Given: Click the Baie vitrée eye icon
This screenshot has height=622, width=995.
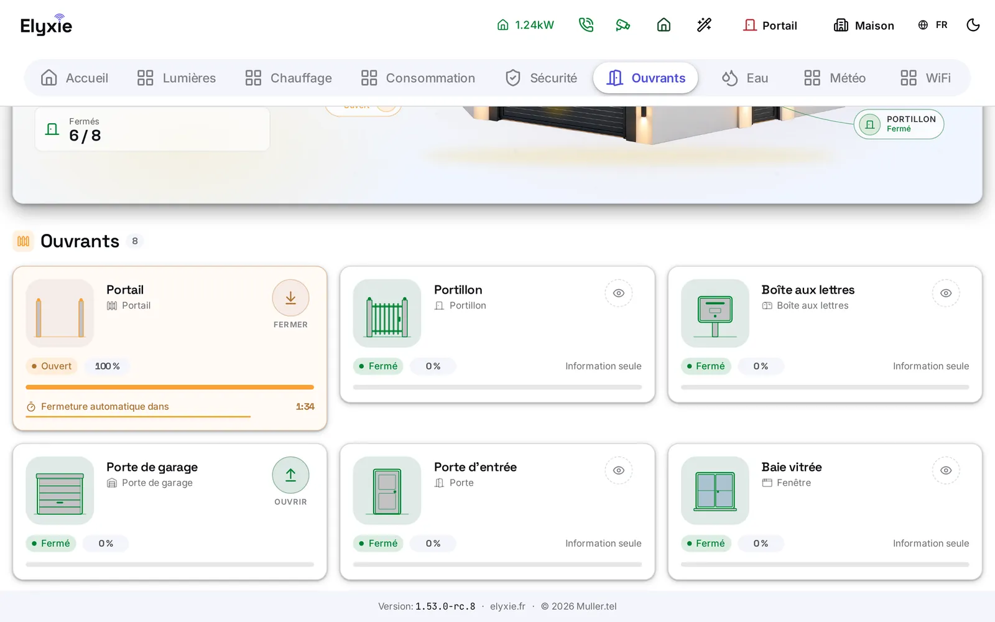Looking at the screenshot, I should 946,470.
